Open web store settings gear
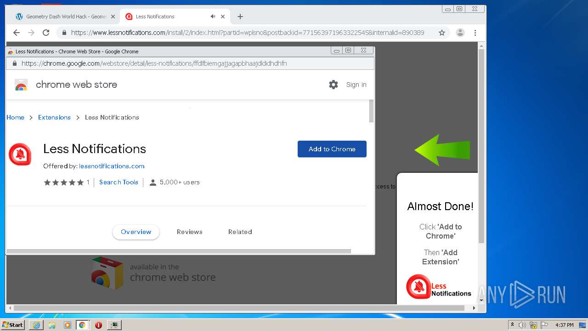588x331 pixels. 334,85
